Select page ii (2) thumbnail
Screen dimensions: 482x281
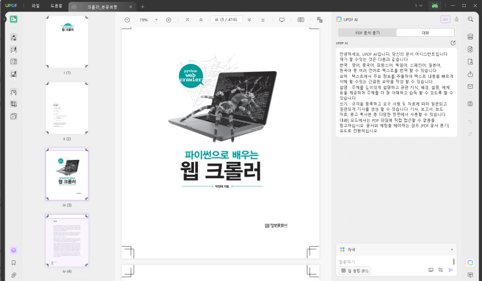(x=67, y=108)
